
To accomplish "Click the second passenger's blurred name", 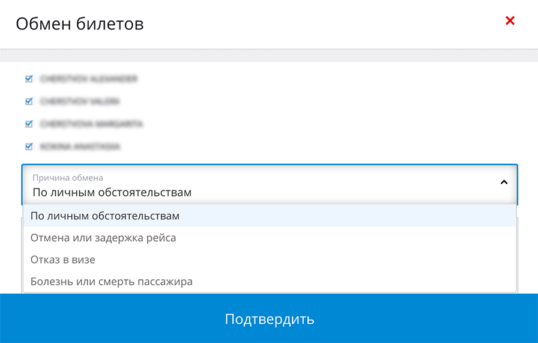I will (x=80, y=102).
